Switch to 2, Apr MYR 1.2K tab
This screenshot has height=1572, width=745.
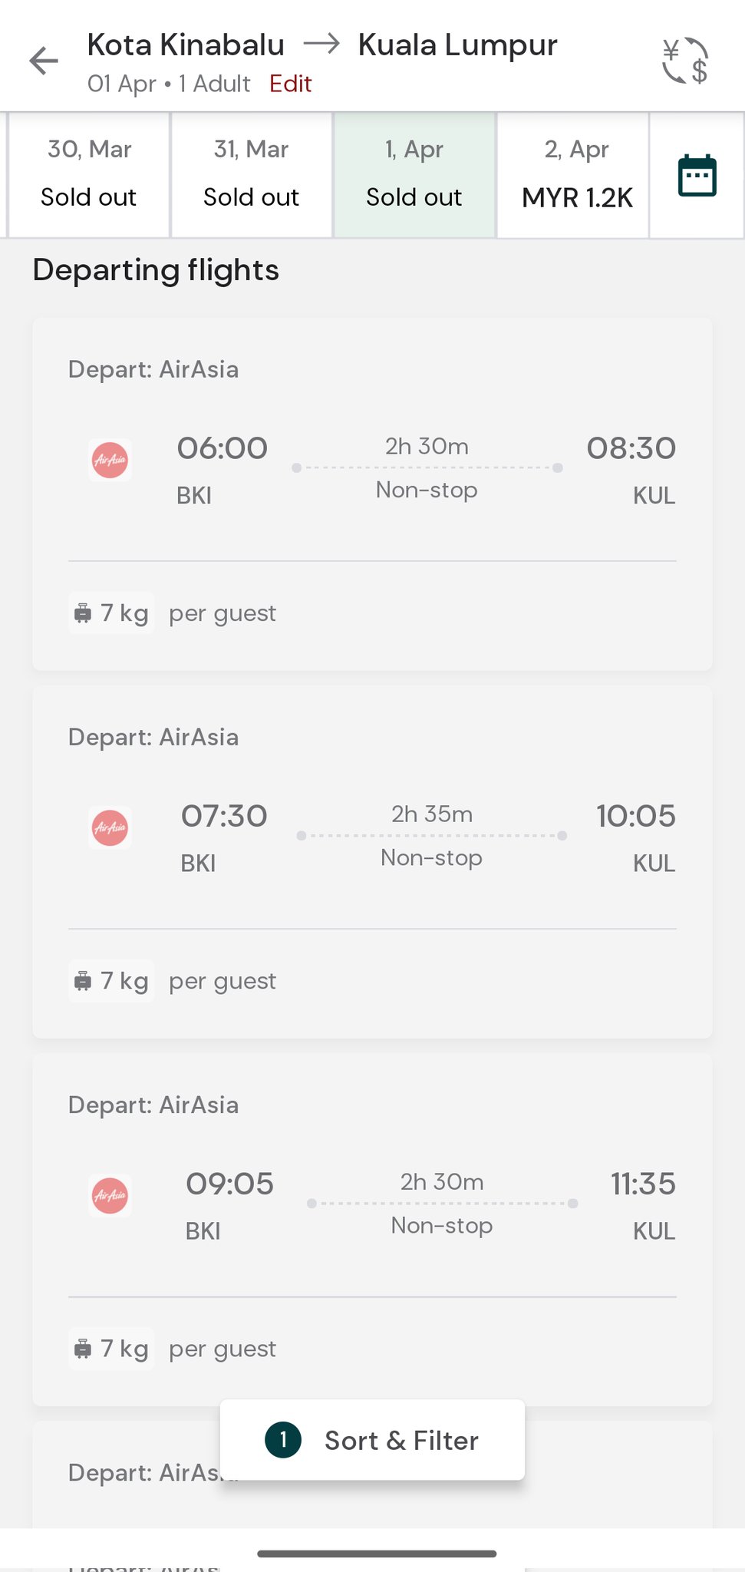point(576,174)
